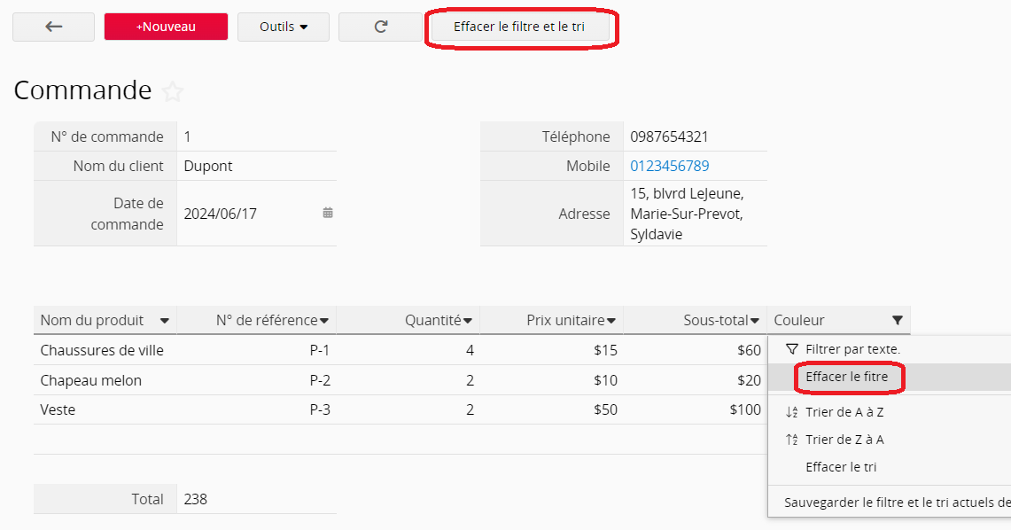Click the unit price $50 cell
Screen dimensions: 1011x530
point(552,409)
